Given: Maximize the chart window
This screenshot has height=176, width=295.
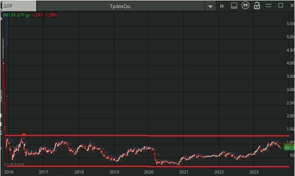Looking at the screenshot, I should pos(280,5).
